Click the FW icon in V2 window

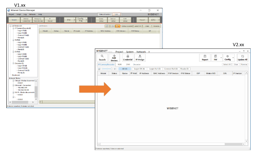tap(216, 56)
